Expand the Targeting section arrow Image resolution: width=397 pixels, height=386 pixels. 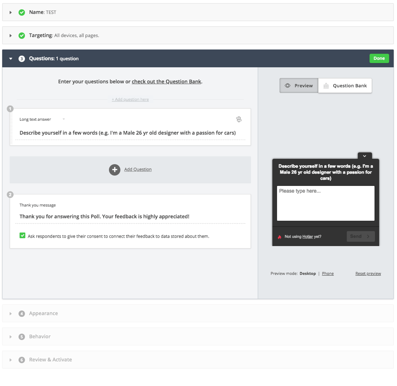(x=11, y=36)
